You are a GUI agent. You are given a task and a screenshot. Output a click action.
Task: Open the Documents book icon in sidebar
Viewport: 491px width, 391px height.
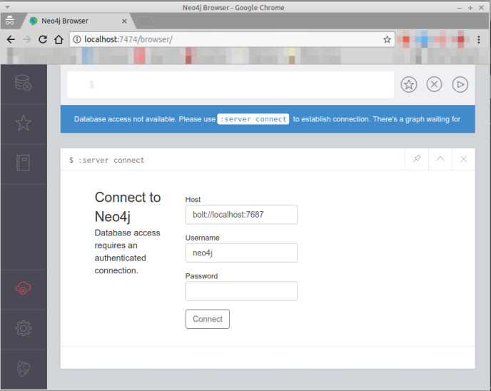[23, 163]
